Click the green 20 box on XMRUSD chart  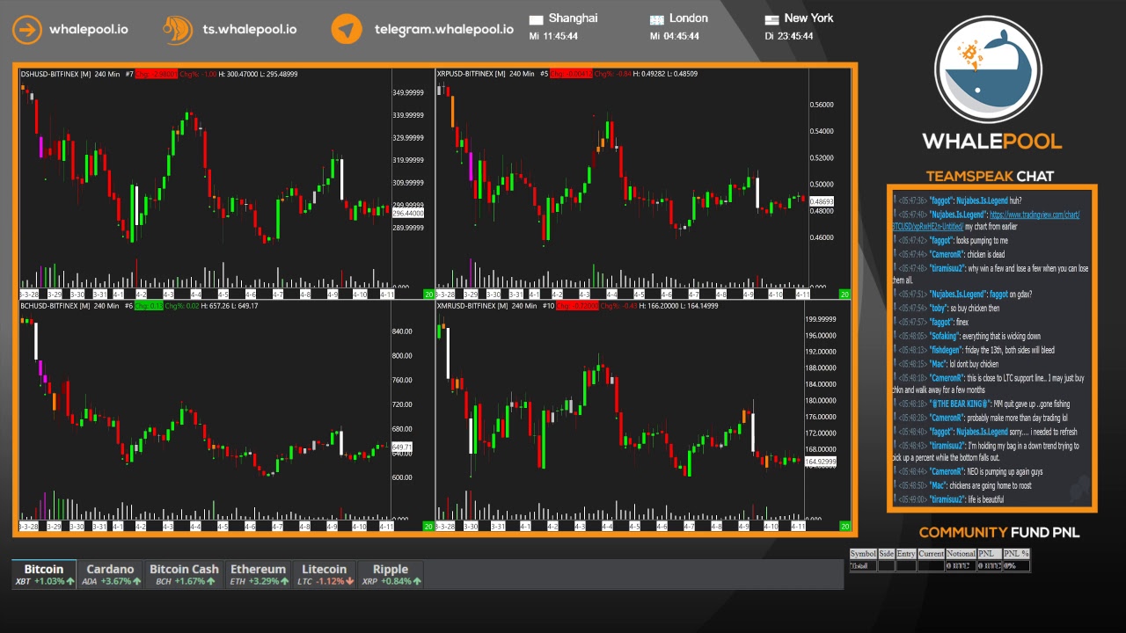coord(844,527)
